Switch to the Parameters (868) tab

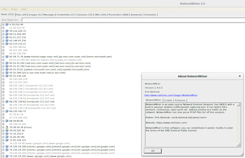click(118, 15)
